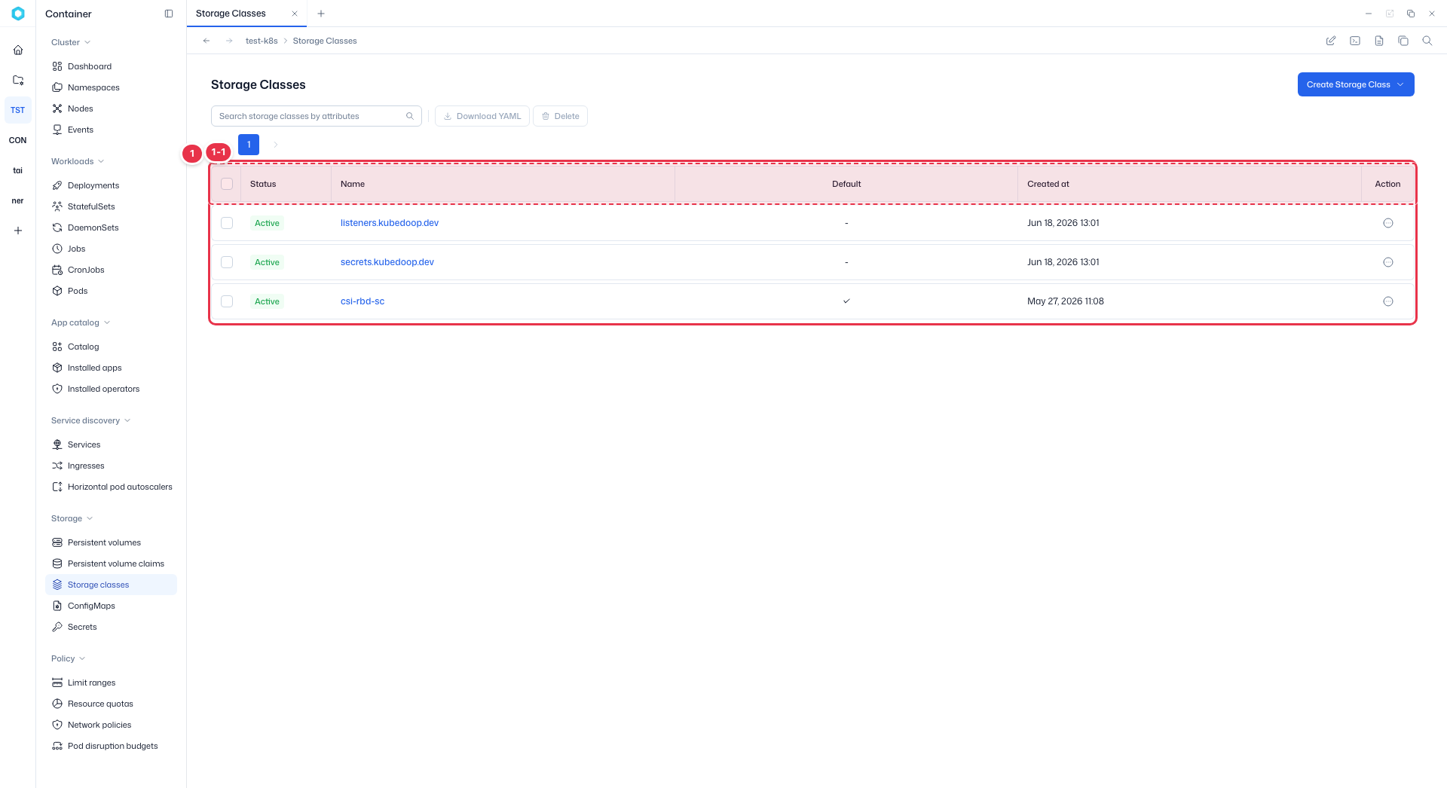Collapse the Policy section
Viewport: 1447px width, 788px height.
pos(68,658)
